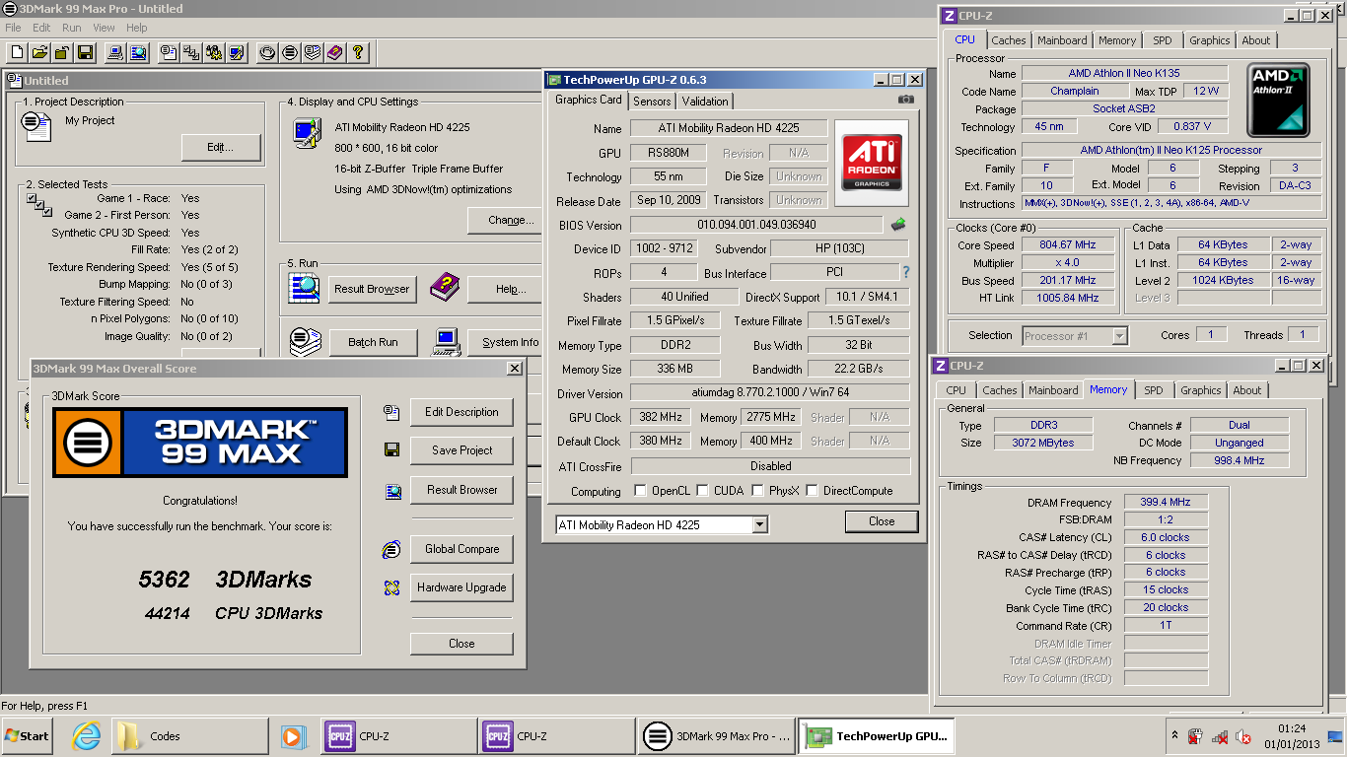This screenshot has width=1347, height=757.
Task: Select About tab in upper CPU-Z window
Action: (1256, 40)
